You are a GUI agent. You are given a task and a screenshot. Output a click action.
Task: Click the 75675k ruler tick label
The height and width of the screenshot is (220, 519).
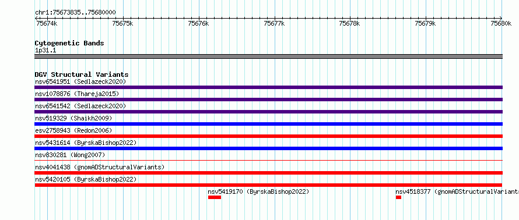123,23
